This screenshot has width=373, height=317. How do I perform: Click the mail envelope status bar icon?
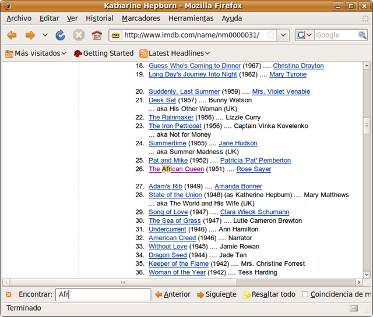pyautogui.click(x=354, y=308)
